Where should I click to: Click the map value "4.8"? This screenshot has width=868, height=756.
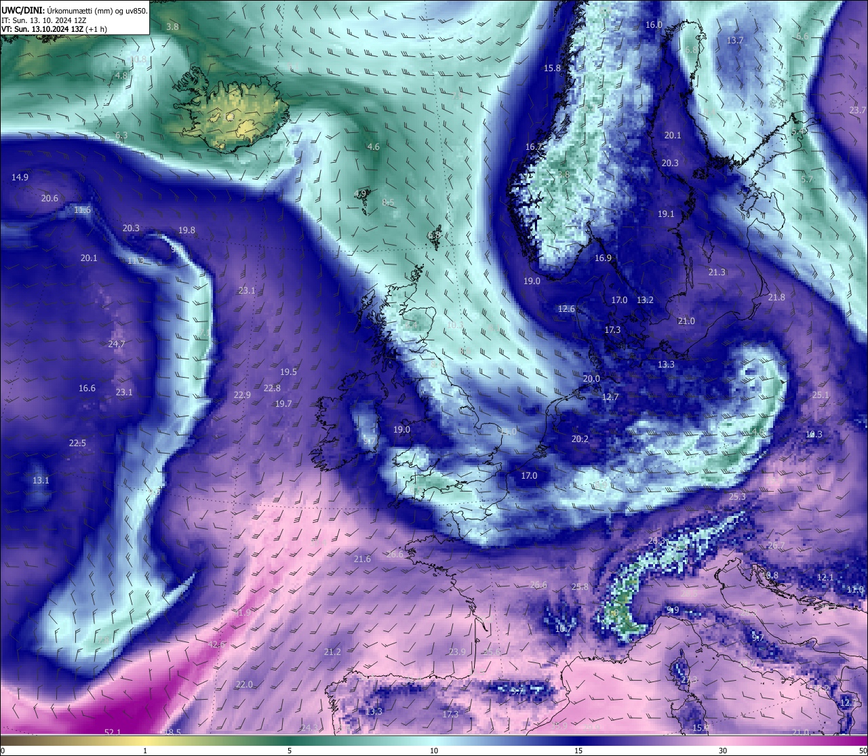[x=121, y=75]
